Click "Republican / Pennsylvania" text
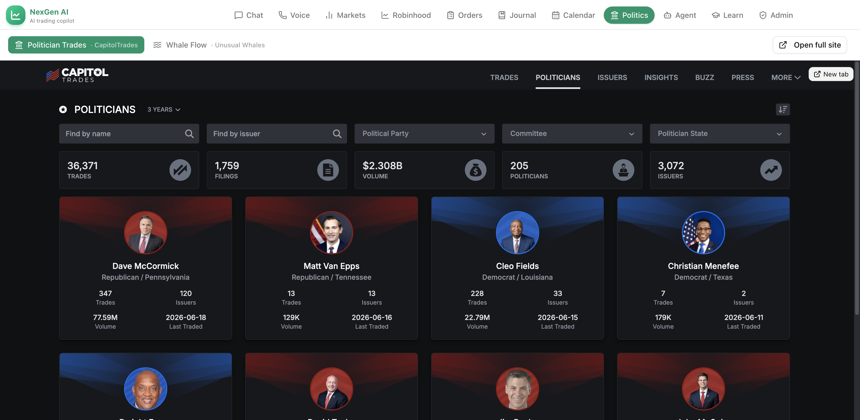This screenshot has width=860, height=420. coord(146,277)
